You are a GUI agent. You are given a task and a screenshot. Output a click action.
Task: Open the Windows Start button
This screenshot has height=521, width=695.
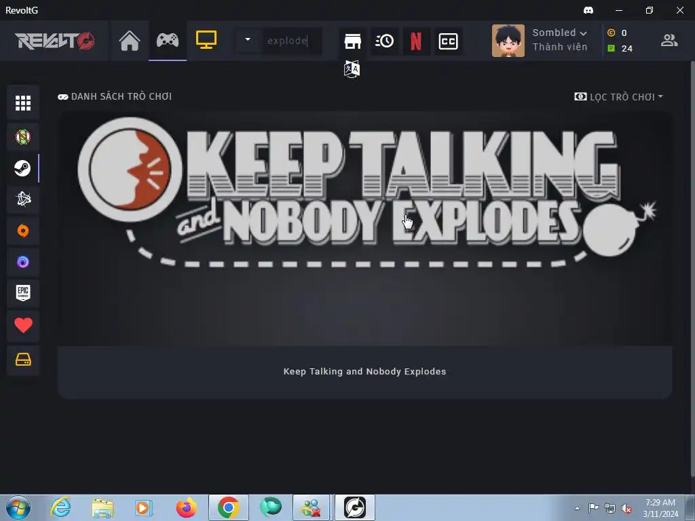[x=18, y=507]
